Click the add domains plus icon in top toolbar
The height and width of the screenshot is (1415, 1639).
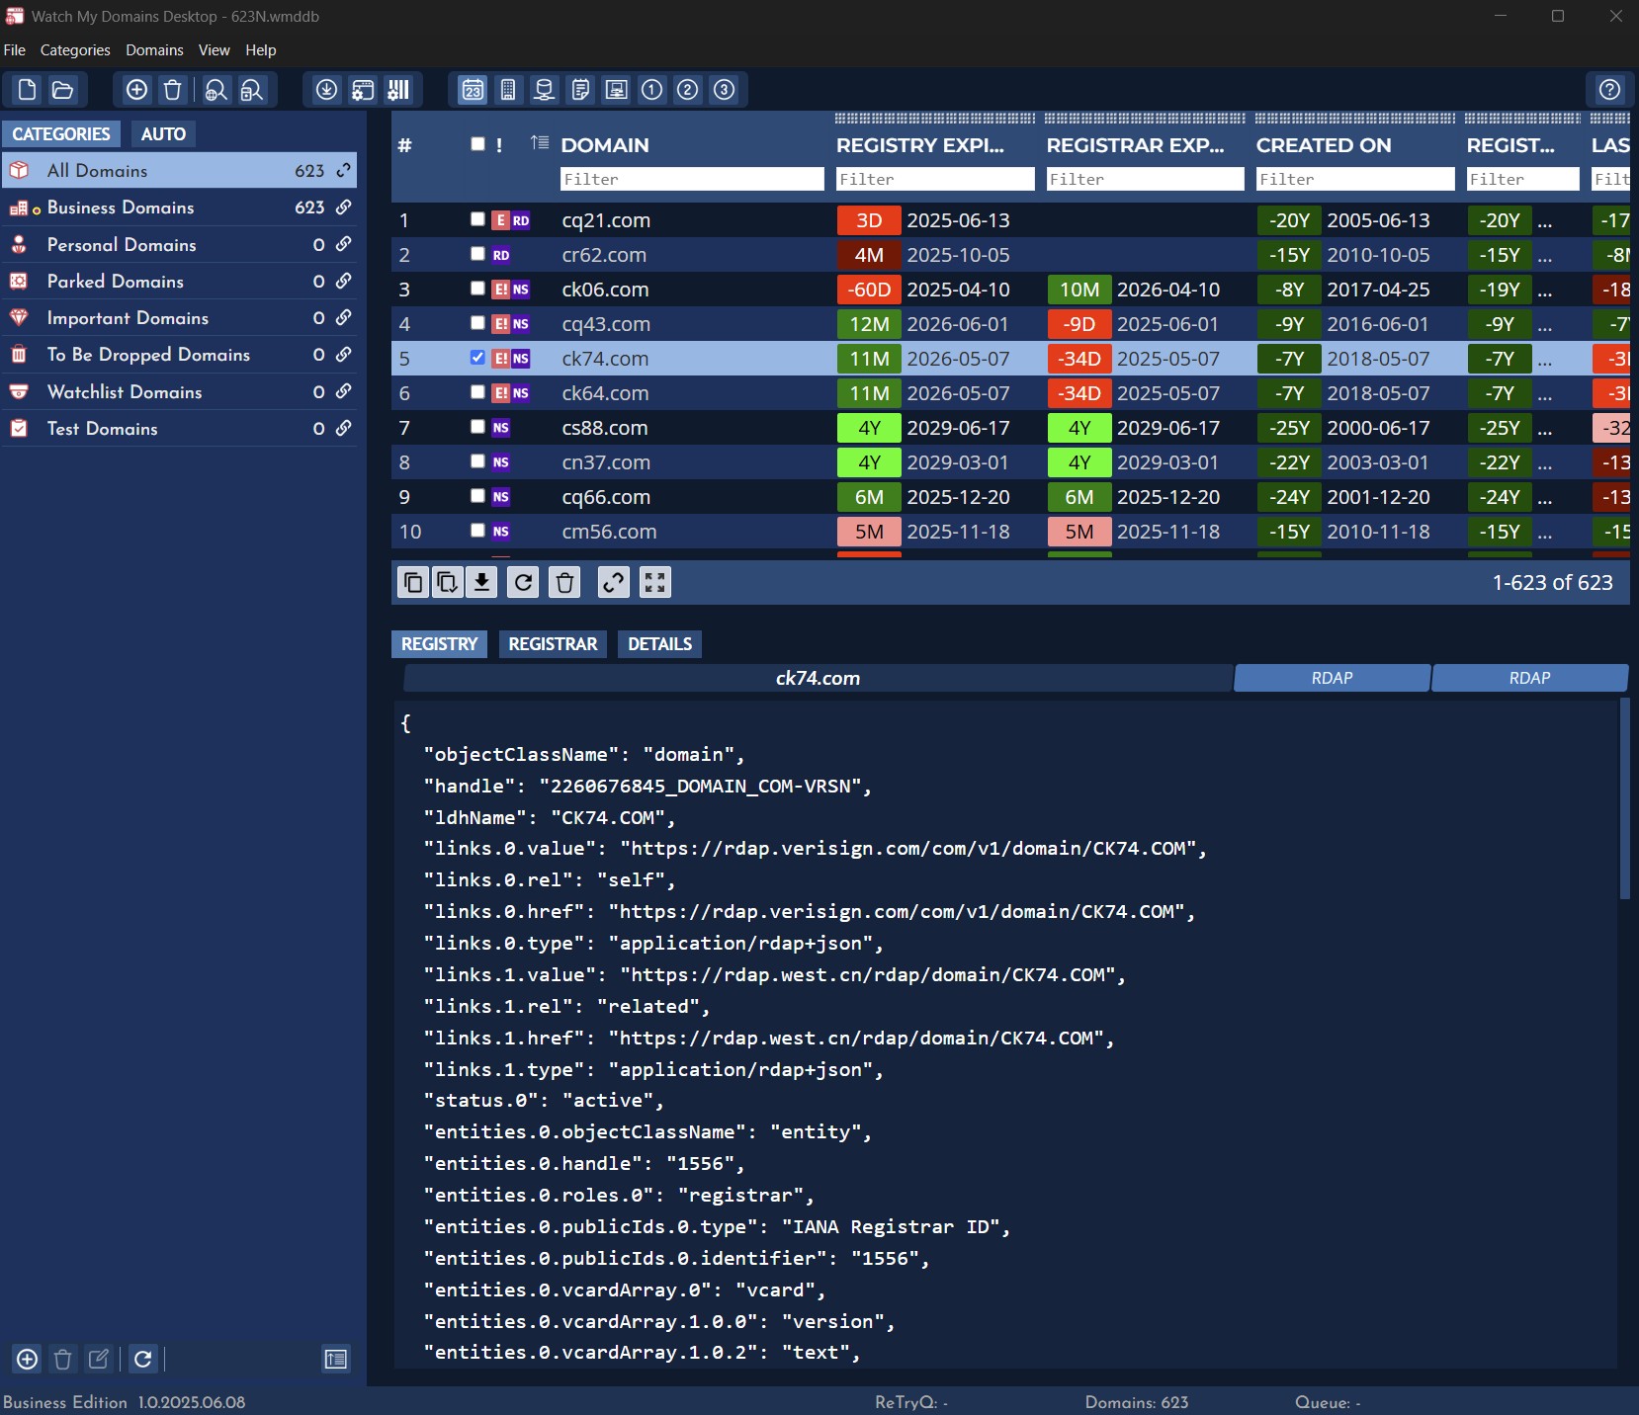[137, 90]
